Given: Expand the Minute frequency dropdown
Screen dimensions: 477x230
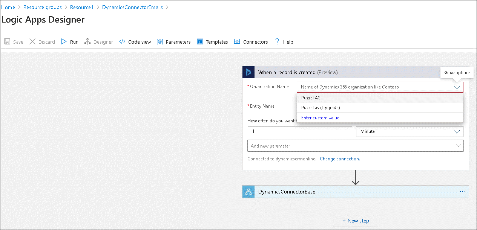Looking at the screenshot, I should [457, 131].
